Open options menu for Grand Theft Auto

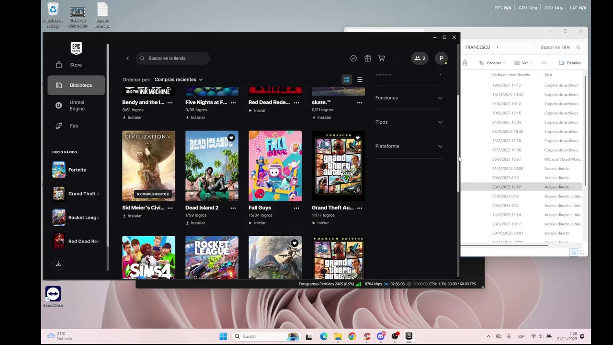[x=360, y=208]
